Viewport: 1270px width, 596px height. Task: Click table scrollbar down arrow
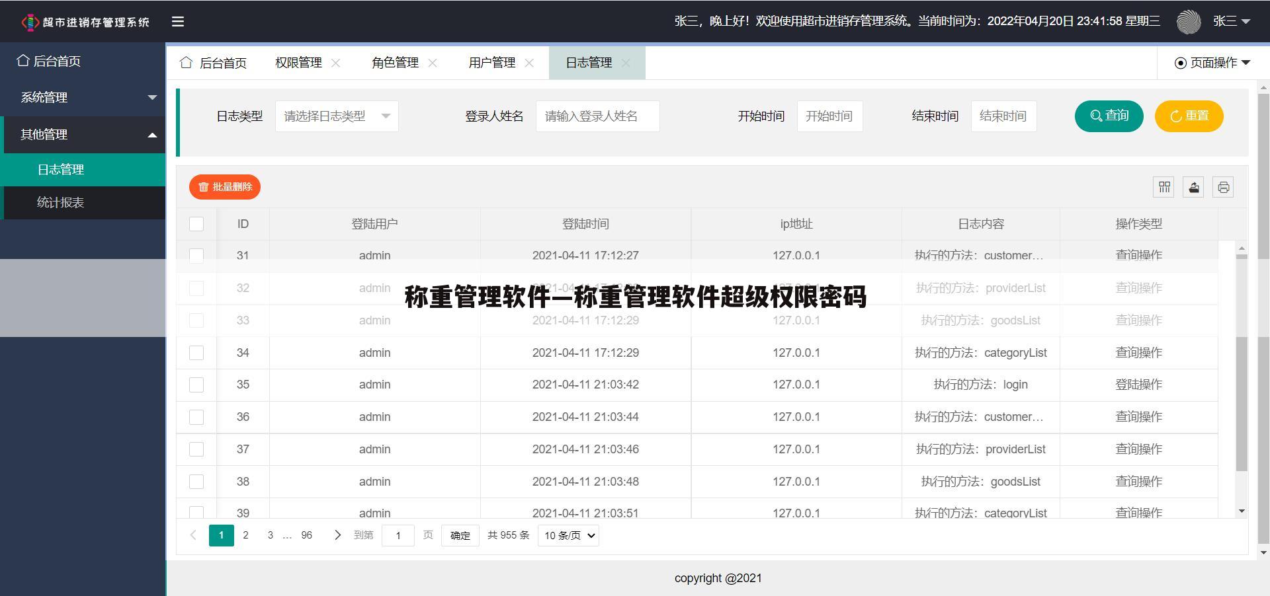coord(1242,511)
